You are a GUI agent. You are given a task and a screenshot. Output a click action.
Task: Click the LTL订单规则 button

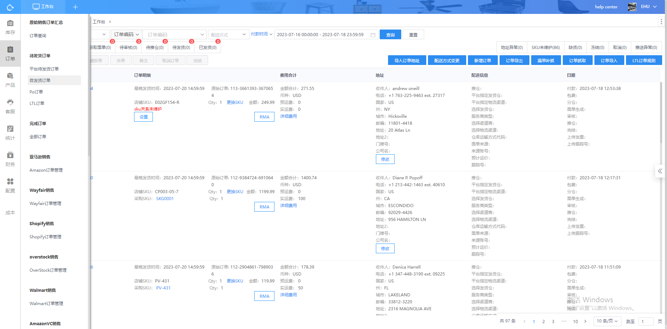click(x=644, y=60)
